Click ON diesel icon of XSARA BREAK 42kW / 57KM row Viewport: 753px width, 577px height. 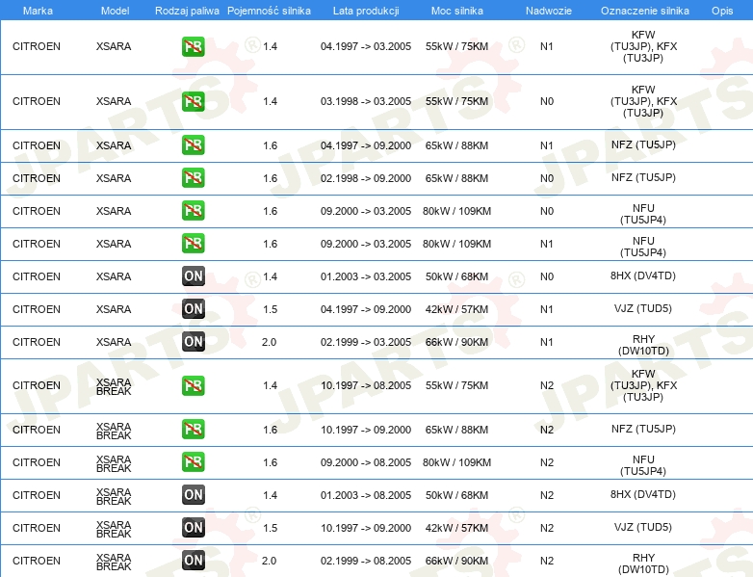(x=193, y=528)
